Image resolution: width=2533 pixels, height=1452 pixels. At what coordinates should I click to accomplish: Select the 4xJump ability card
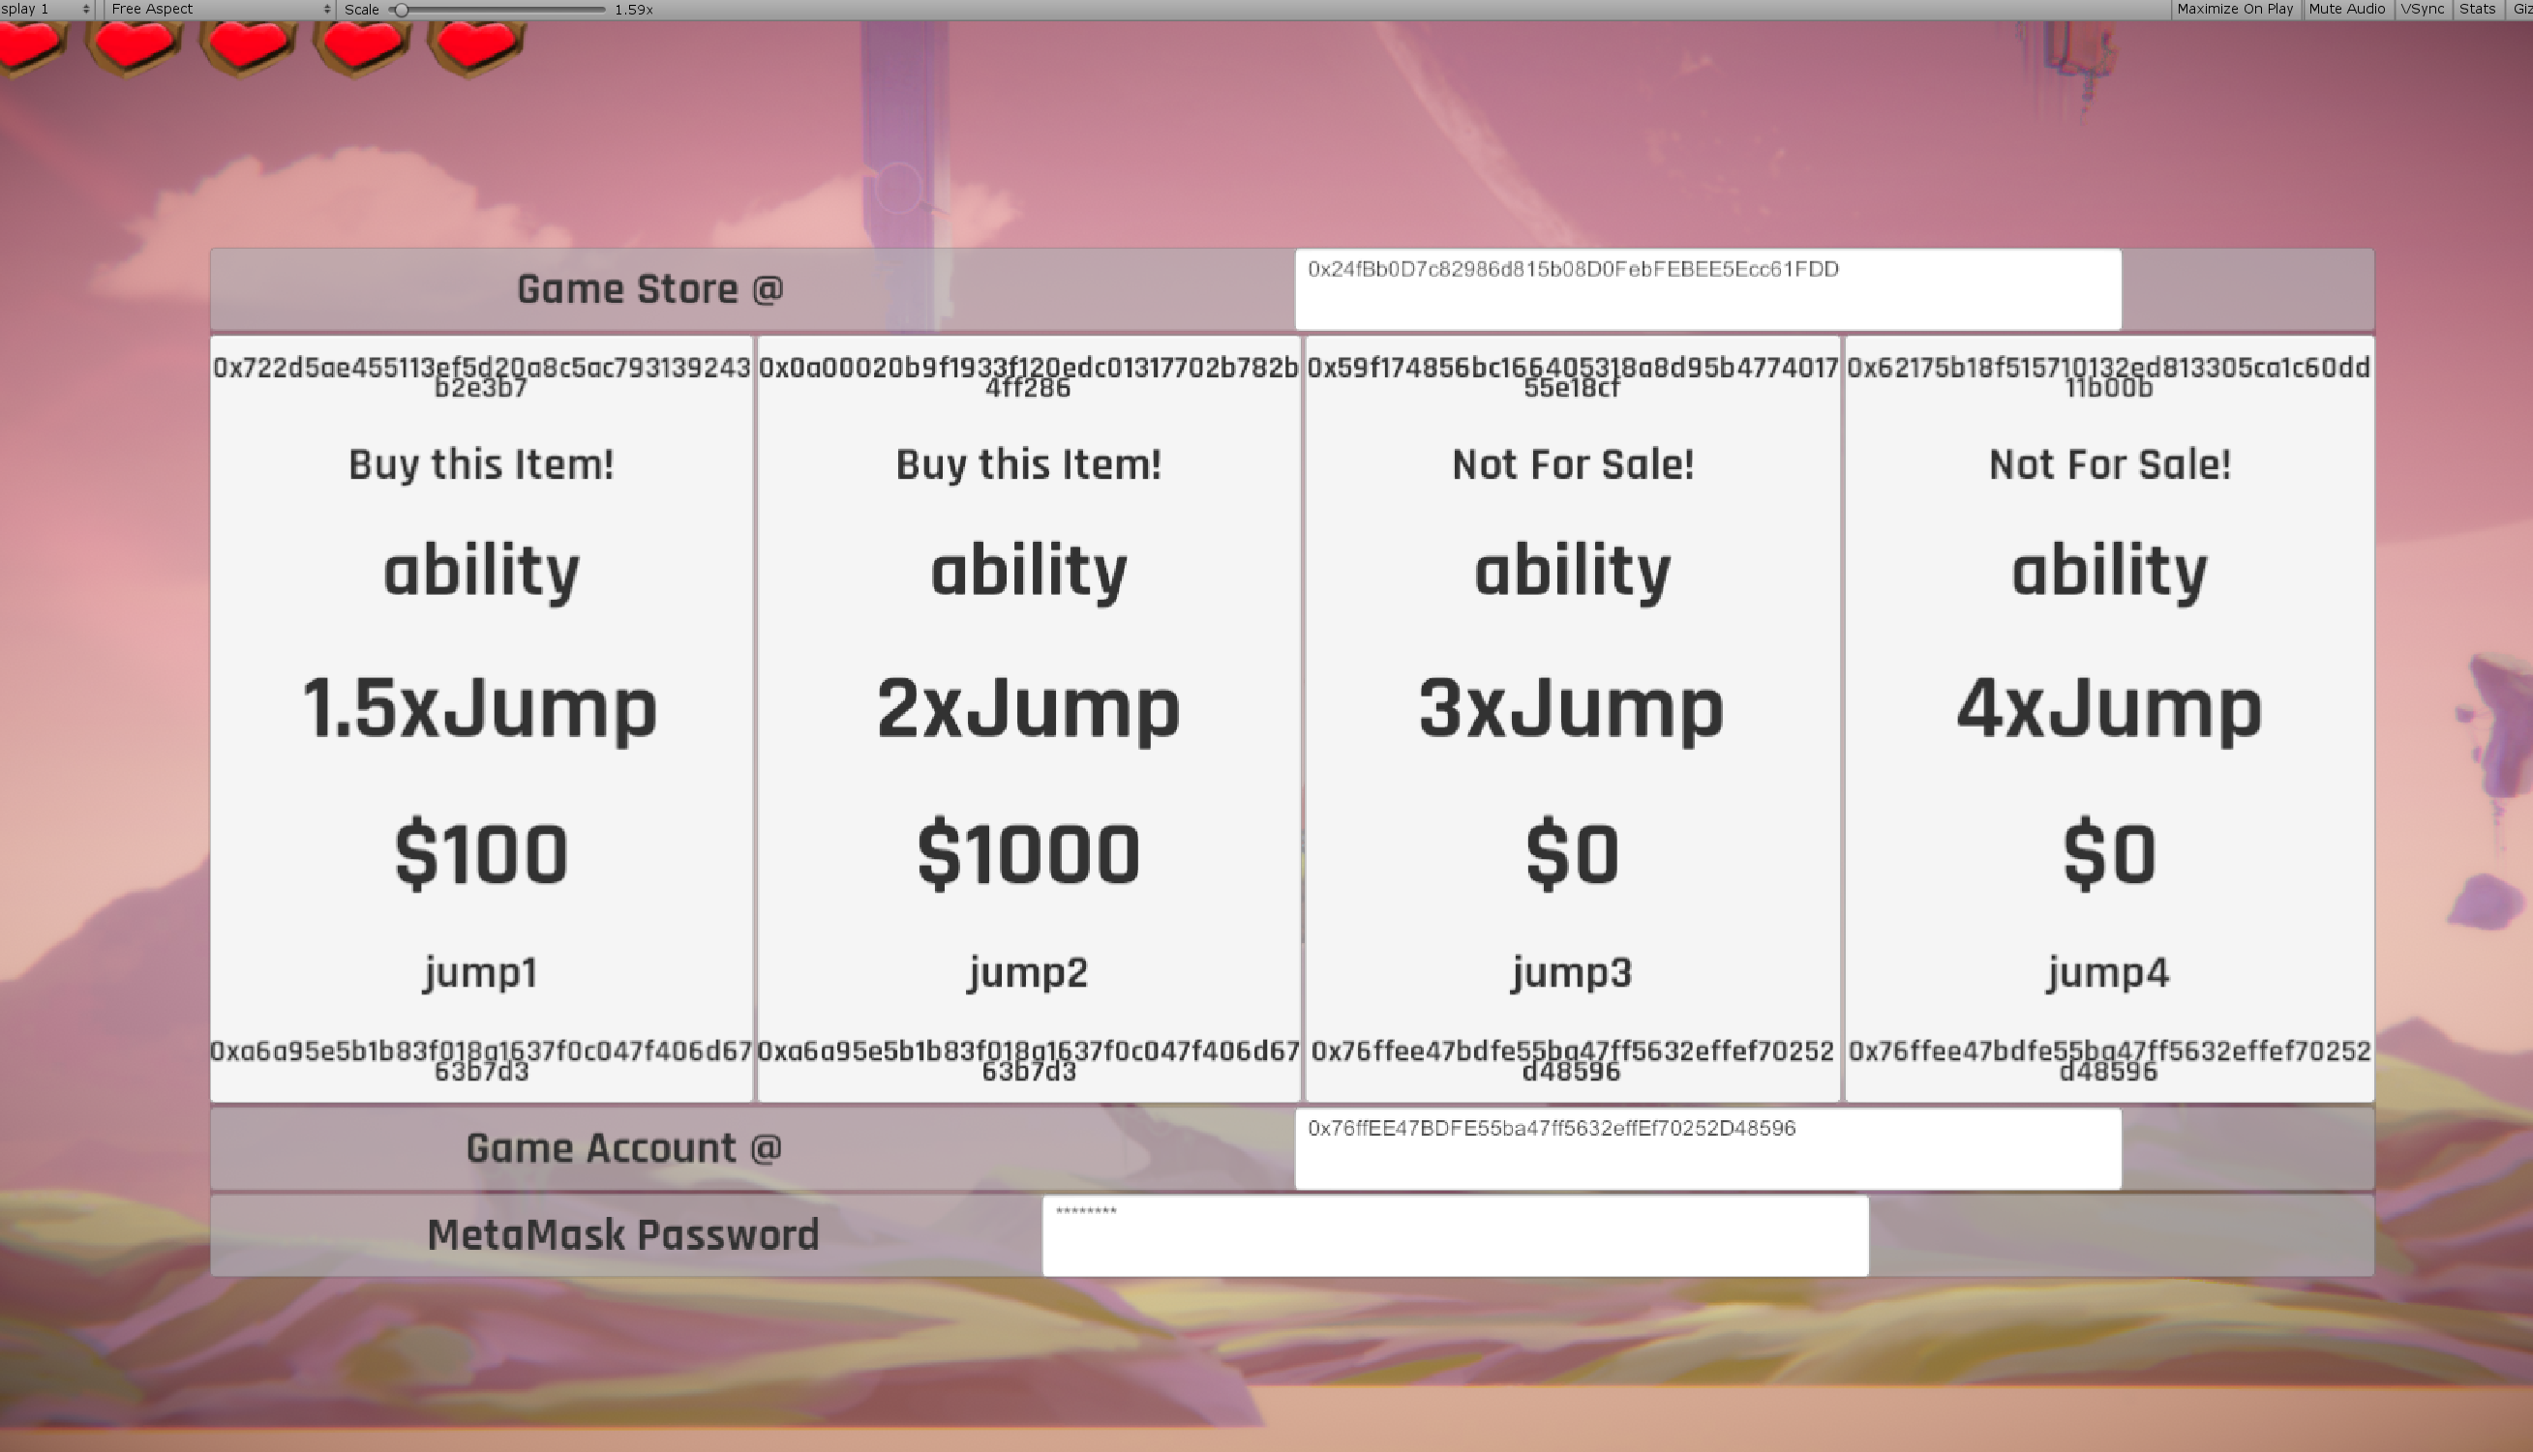pos(2108,708)
